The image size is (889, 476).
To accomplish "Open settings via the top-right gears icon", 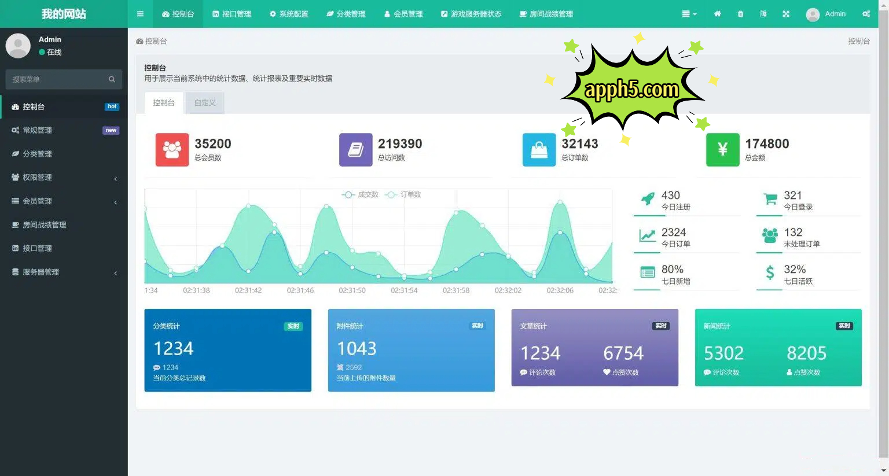I will (866, 14).
